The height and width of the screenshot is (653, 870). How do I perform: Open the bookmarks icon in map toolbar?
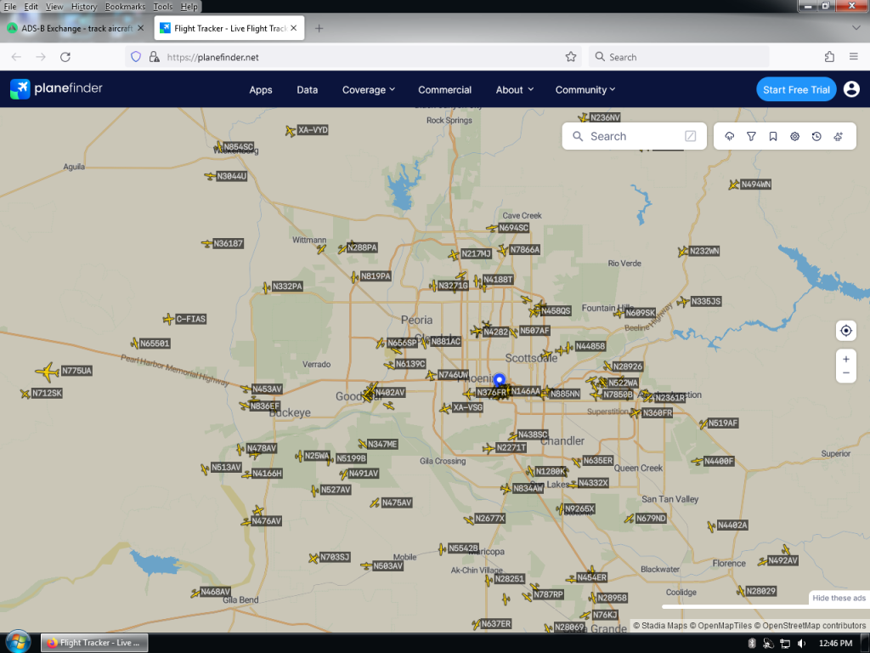[773, 136]
